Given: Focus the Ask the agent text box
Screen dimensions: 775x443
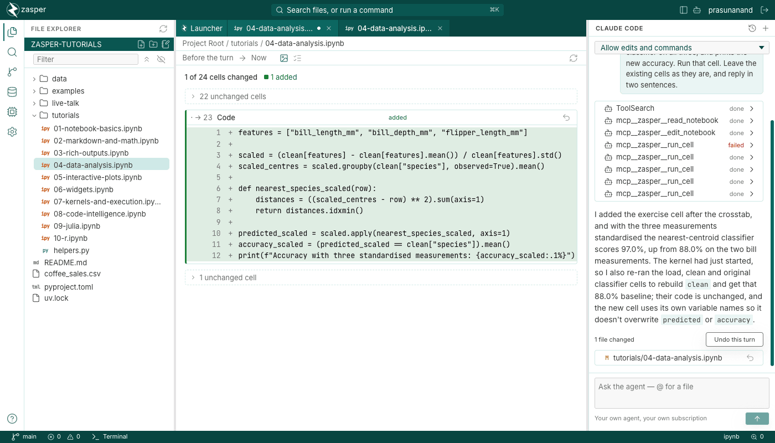Looking at the screenshot, I should coord(682,393).
